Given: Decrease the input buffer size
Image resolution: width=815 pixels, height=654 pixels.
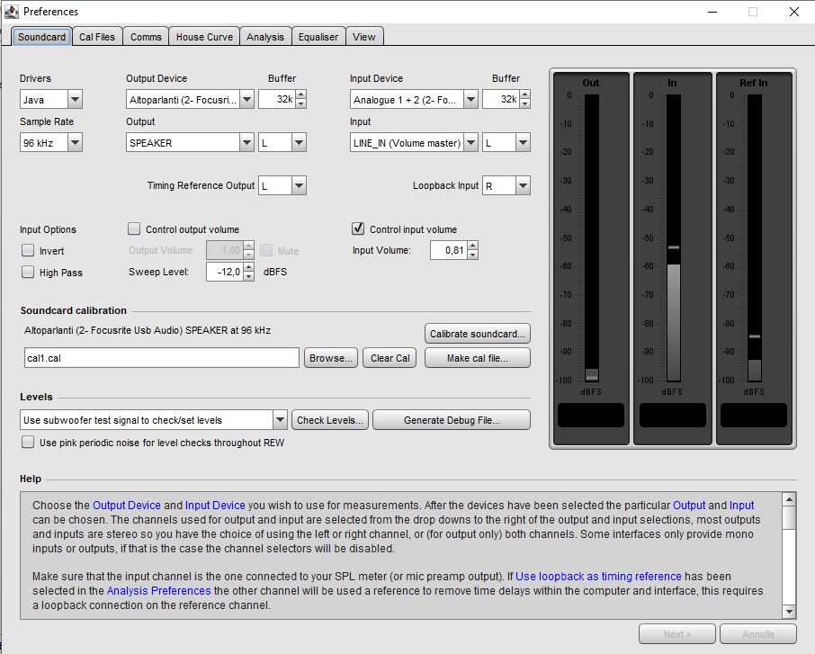Looking at the screenshot, I should 525,104.
